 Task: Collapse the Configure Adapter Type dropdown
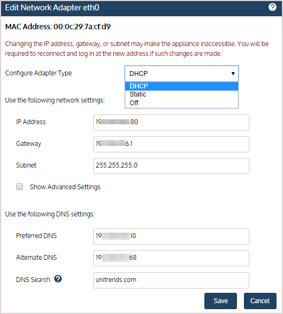coord(182,74)
